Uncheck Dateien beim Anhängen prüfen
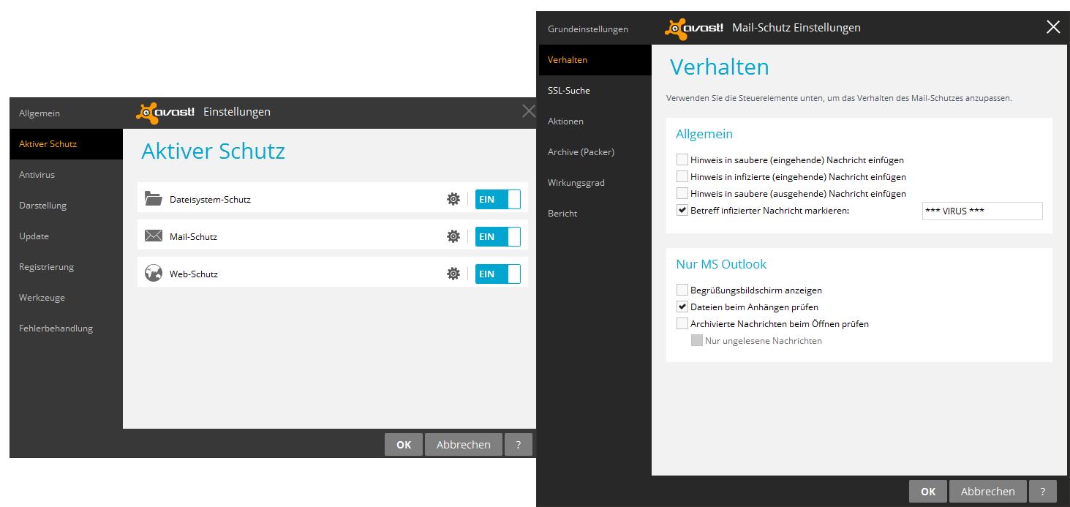This screenshot has height=507, width=1070. coord(682,307)
